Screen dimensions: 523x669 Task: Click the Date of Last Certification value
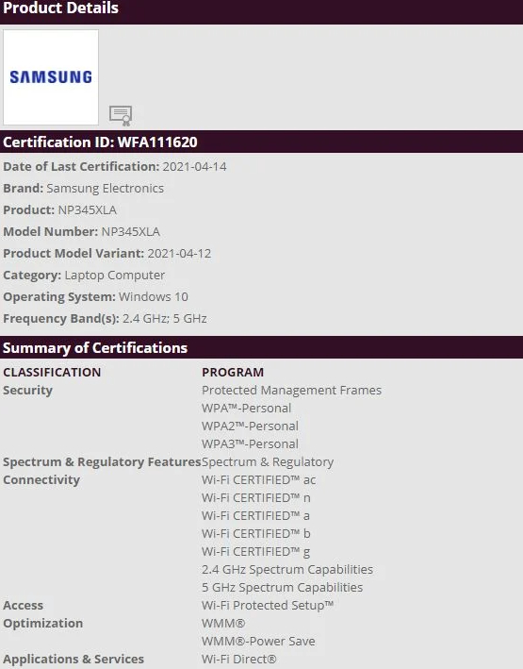194,166
